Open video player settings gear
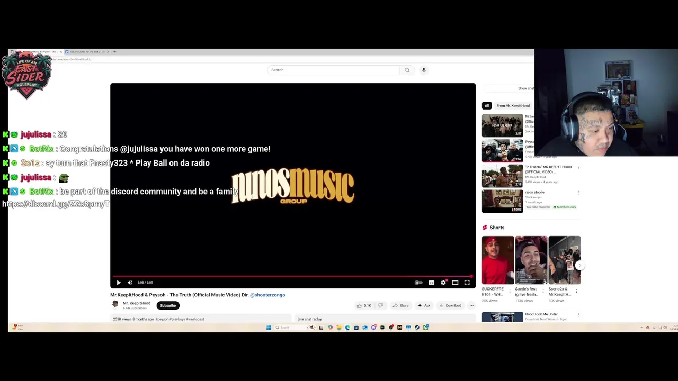Image resolution: width=678 pixels, height=381 pixels. 443,283
